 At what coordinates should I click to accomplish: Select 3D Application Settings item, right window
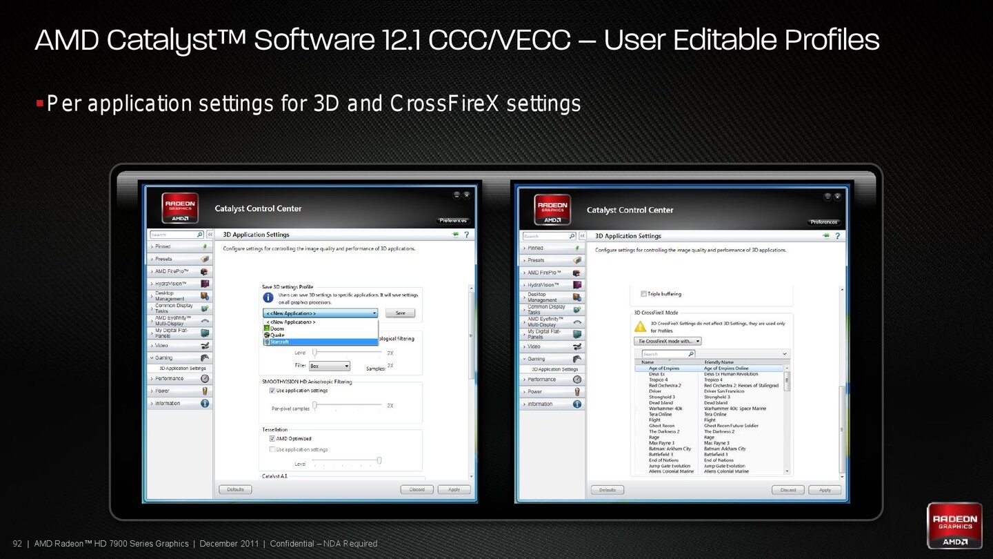pyautogui.click(x=555, y=369)
